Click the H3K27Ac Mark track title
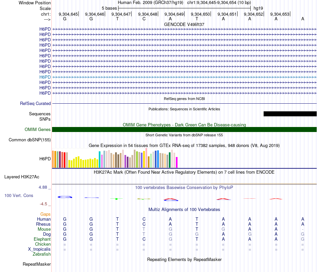This screenshot has width=317, height=272. pos(184,172)
